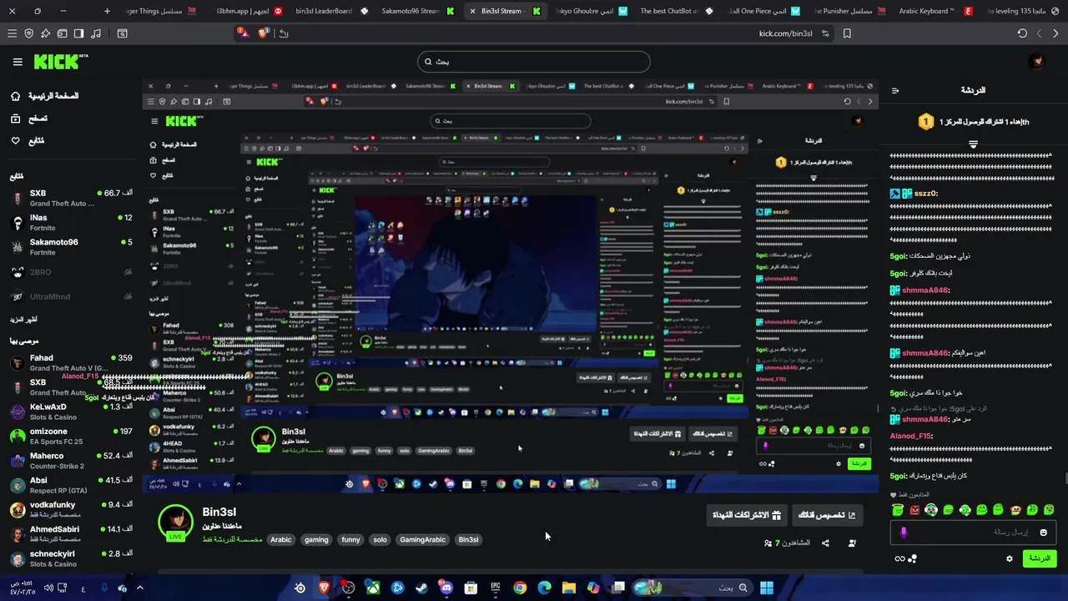
Task: Select the Arabic tag
Action: pos(281,539)
